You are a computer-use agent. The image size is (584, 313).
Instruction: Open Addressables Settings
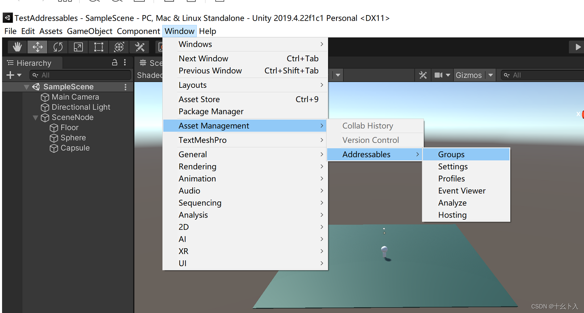[466, 167]
